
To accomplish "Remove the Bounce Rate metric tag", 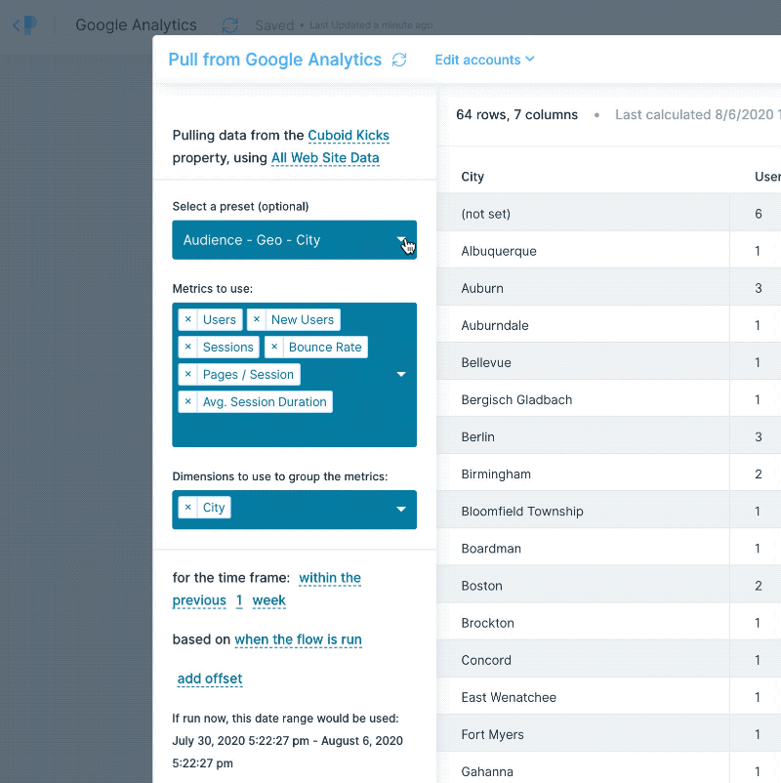I will pos(273,347).
